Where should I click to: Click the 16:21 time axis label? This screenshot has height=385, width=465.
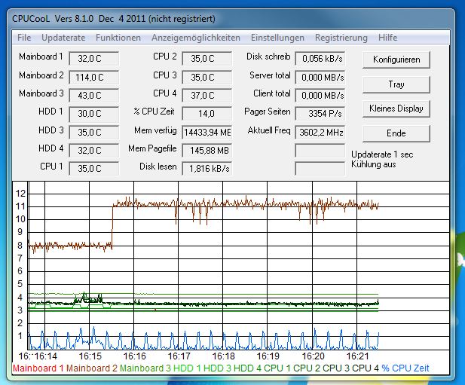[x=357, y=356]
